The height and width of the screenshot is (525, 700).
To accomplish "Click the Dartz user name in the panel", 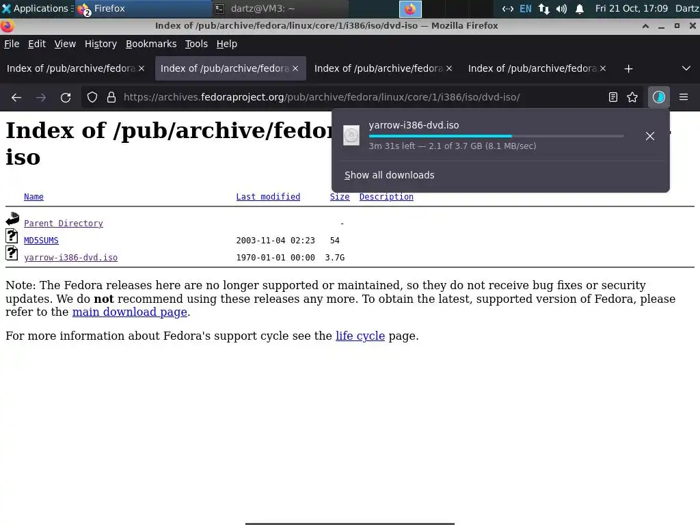I will pos(687,8).
